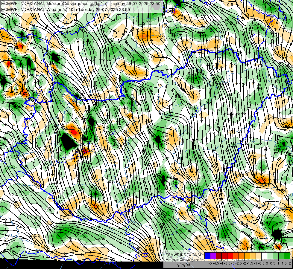
Task: Click the medium green swatch between 1 and 1.5
Action: pyautogui.click(x=281, y=256)
